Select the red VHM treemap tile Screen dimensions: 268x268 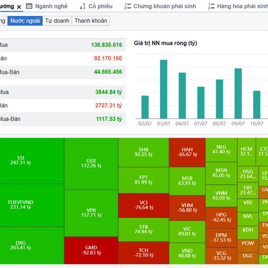[187, 208]
